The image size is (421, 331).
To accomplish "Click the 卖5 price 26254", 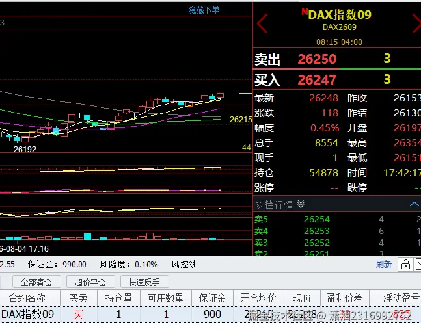I will [x=316, y=219].
